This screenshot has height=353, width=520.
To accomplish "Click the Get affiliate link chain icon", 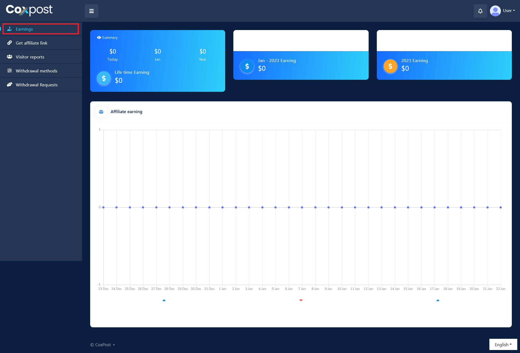I will click(10, 43).
